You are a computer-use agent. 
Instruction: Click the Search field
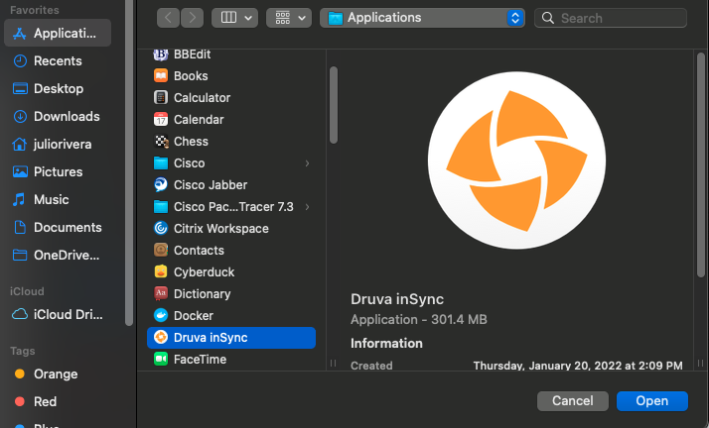point(611,18)
